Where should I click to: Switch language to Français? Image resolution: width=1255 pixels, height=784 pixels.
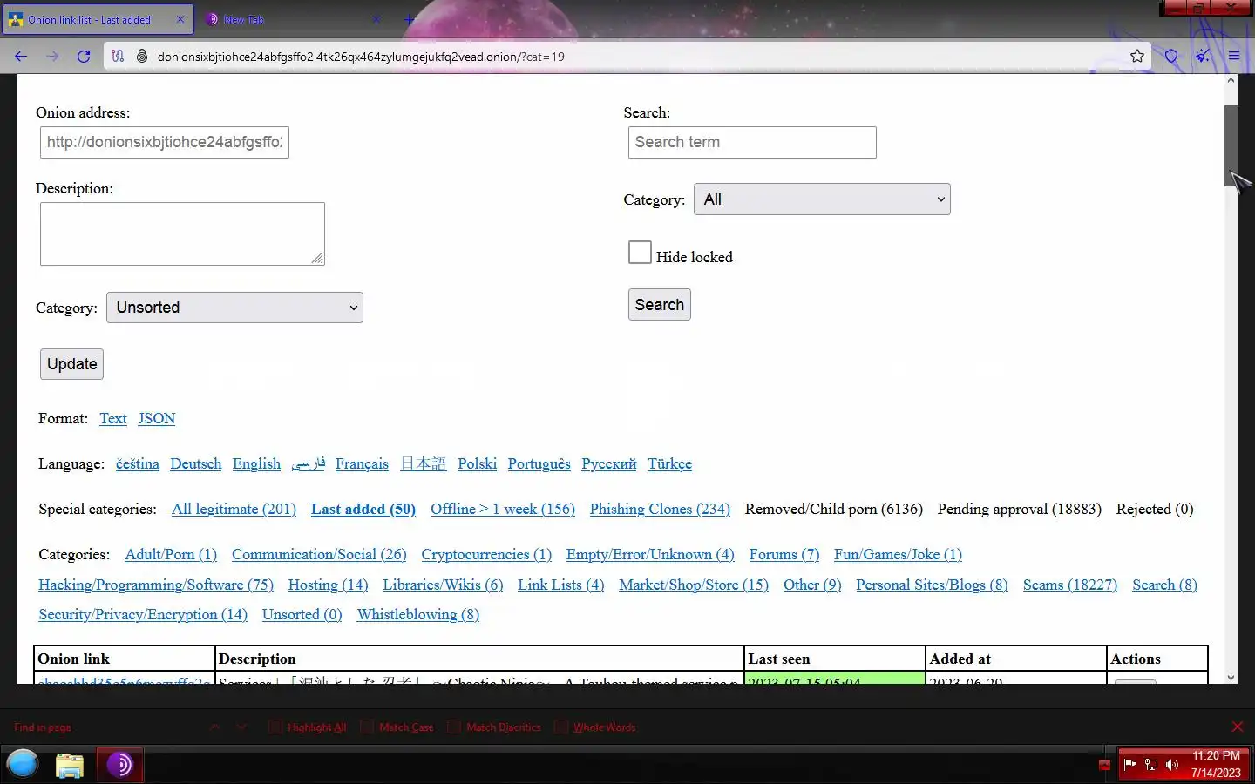(x=362, y=463)
